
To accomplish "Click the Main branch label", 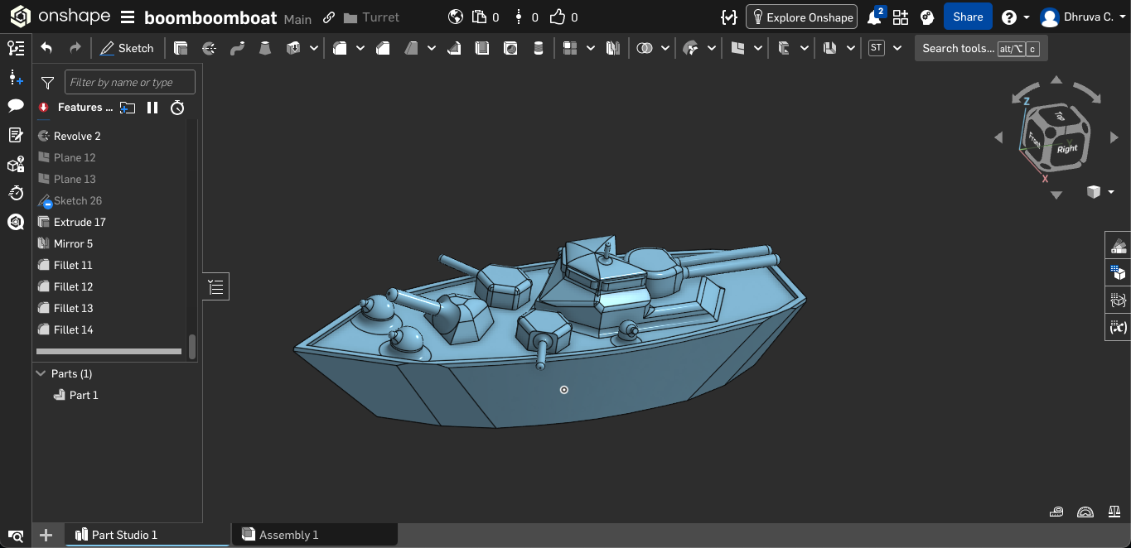I will [x=297, y=18].
